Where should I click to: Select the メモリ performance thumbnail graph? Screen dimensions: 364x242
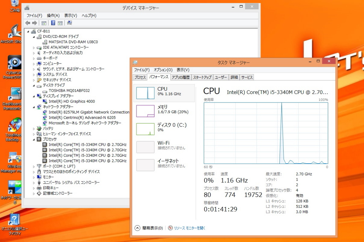click(145, 111)
